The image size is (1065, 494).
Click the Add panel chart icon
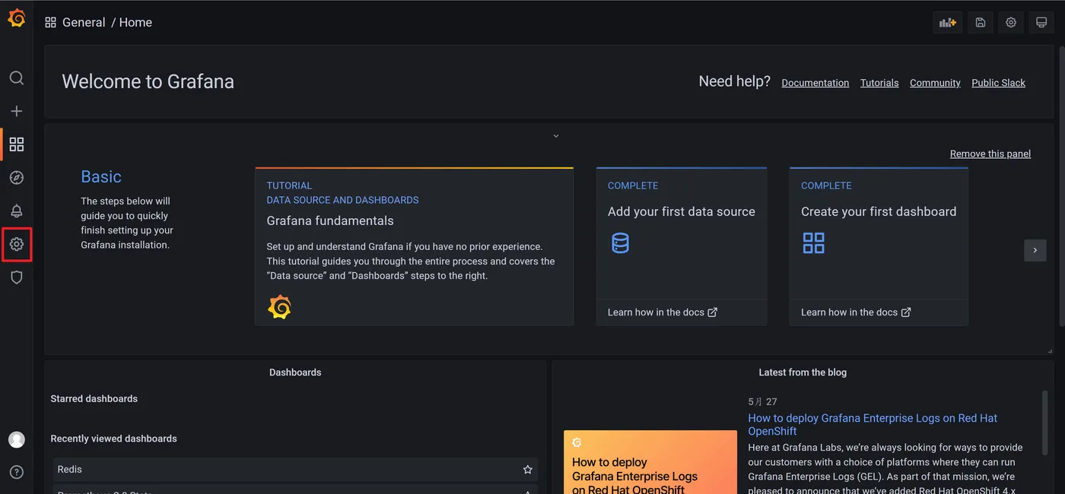948,23
